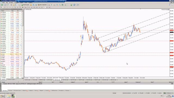Open the MetaEditor icon
Viewport: 174px width, 98px height.
pyautogui.click(x=31, y=5)
